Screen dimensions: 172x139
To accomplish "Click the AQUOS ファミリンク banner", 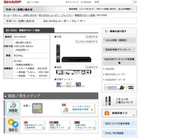I will [119, 87].
